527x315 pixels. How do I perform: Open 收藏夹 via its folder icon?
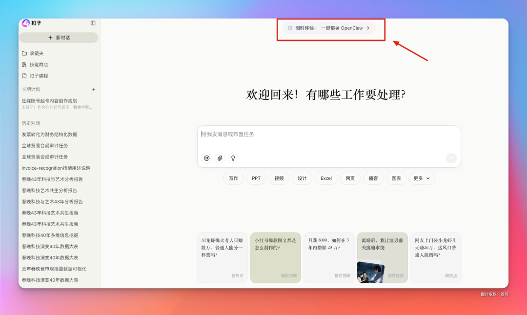(x=24, y=53)
